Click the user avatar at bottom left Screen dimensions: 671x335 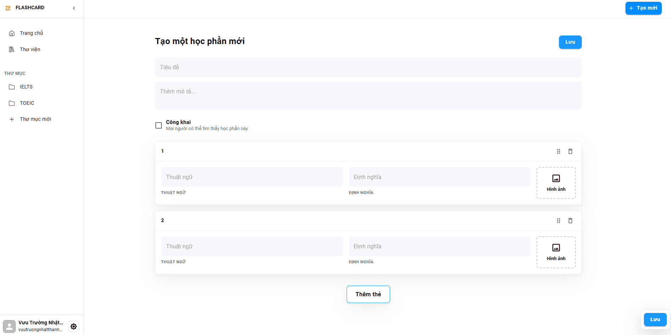(x=9, y=326)
